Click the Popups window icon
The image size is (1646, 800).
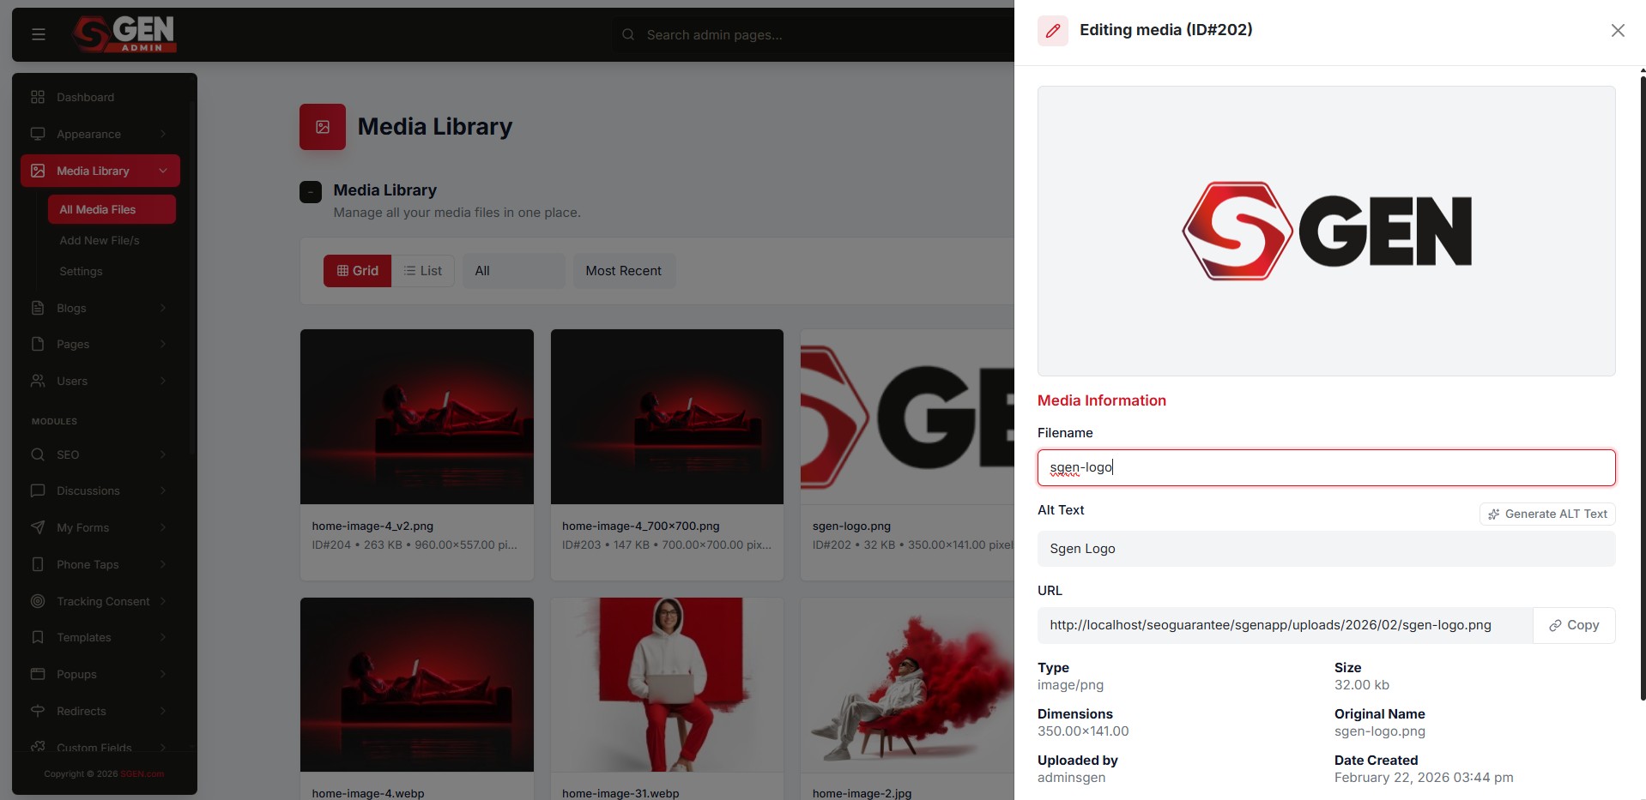coord(38,674)
